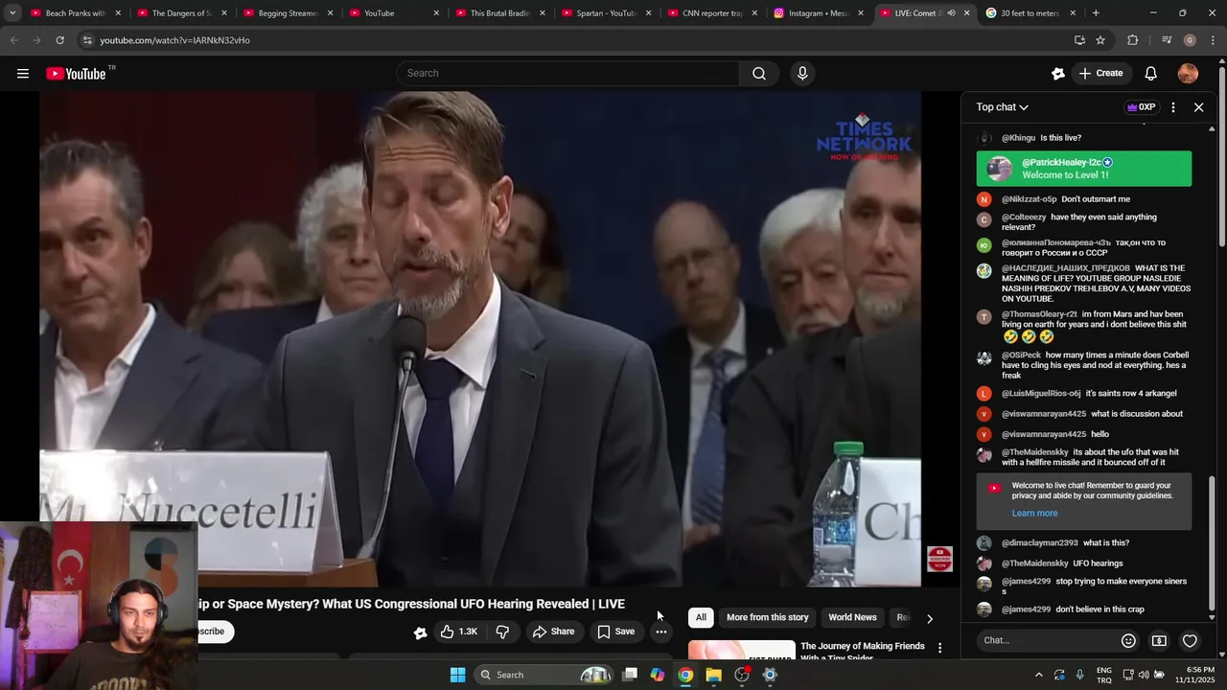The width and height of the screenshot is (1227, 690).
Task: Switch to The Dangers of tab
Action: tap(181, 13)
